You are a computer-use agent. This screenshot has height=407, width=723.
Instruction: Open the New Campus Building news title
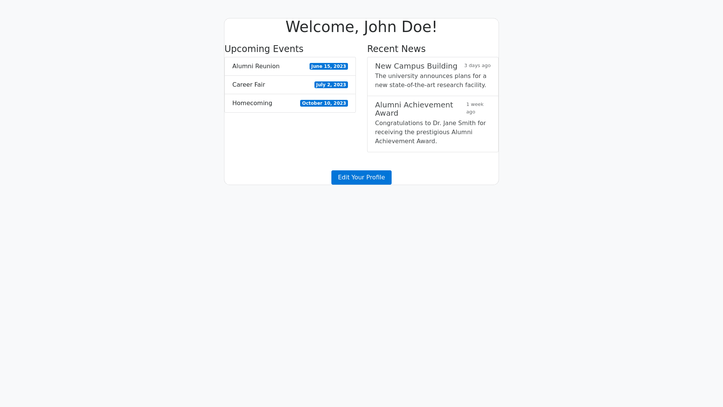point(416,66)
